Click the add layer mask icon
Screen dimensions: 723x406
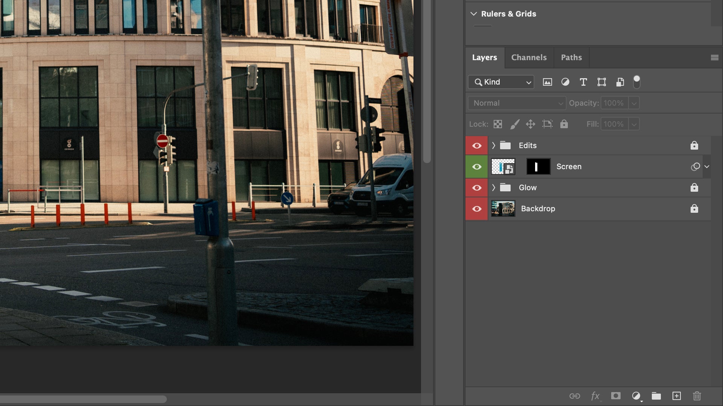click(616, 396)
